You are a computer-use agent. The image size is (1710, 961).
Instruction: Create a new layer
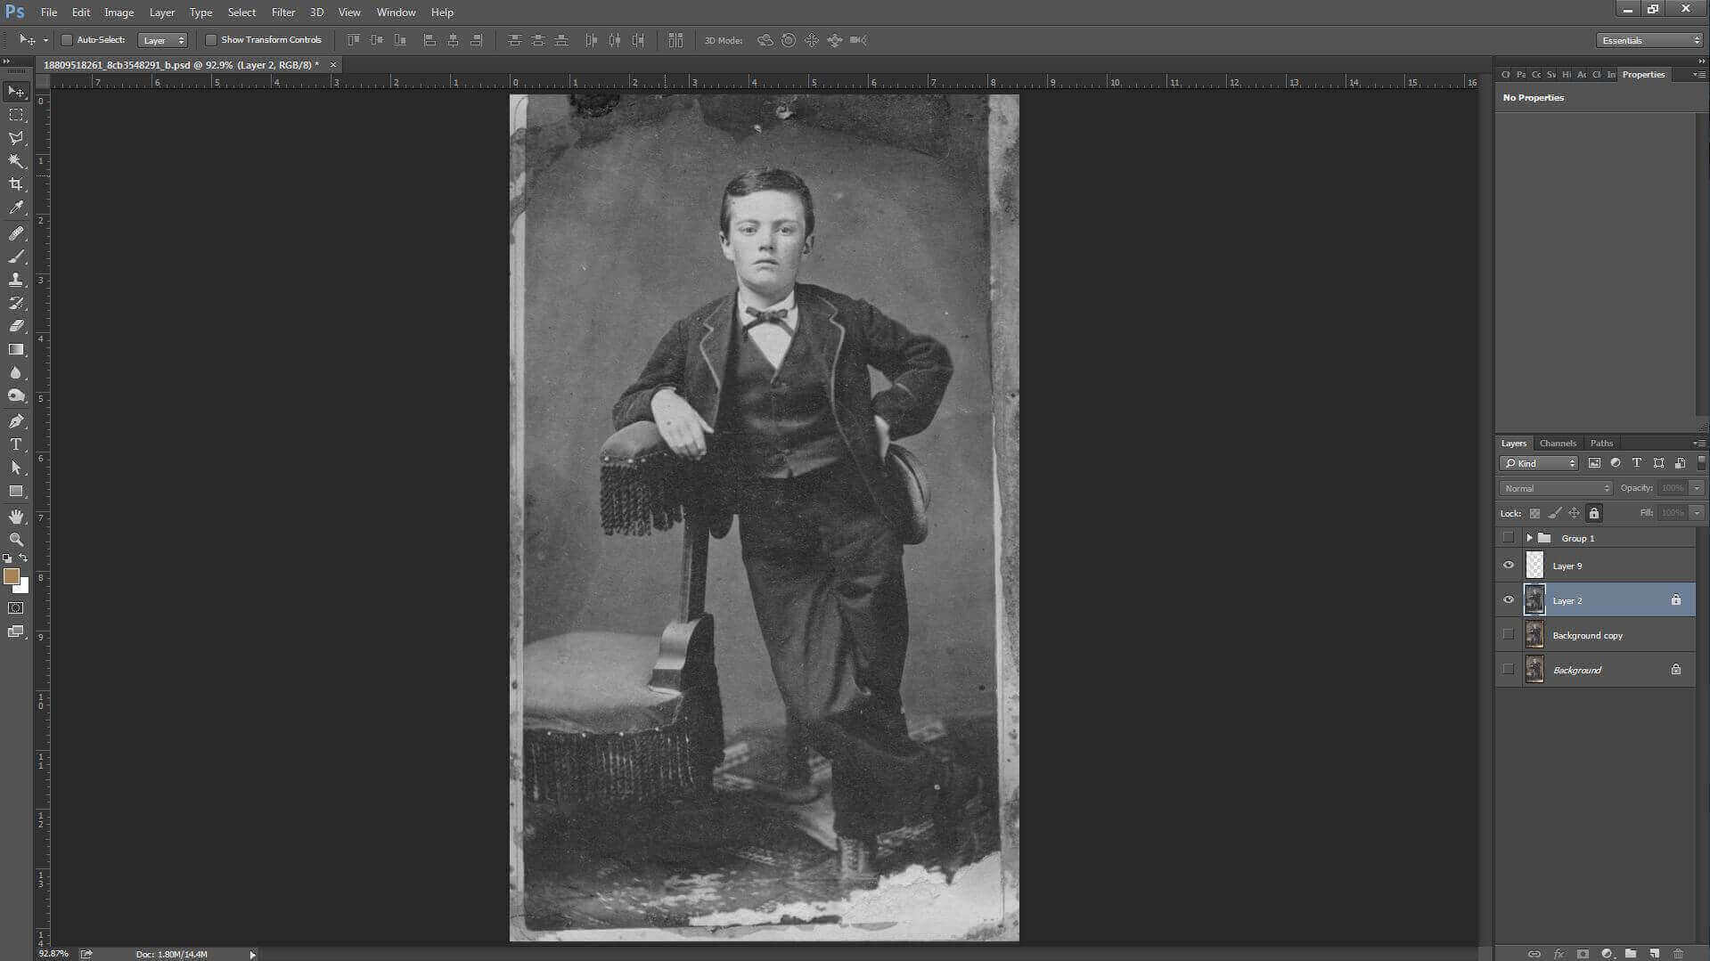(1655, 954)
